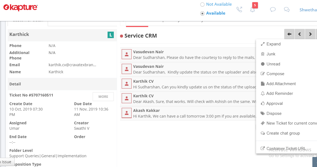The height and width of the screenshot is (167, 317).
Task: Open Vasudevan Nair's 'Kindly update the status' message
Action: 188,69
